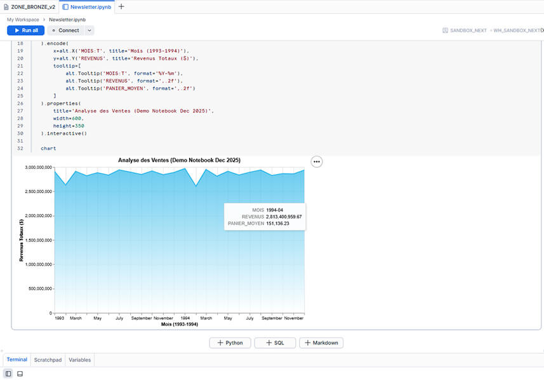Click the SANDBOX_NEXT role icon

pos(445,30)
